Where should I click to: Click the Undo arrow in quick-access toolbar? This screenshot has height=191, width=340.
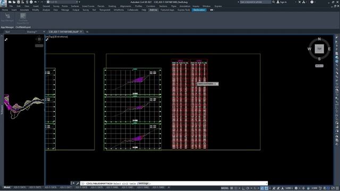coord(36,2)
